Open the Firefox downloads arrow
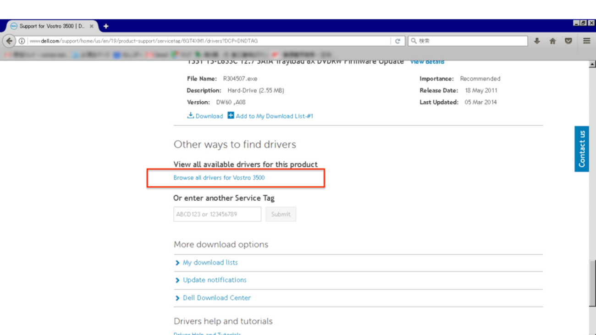596x335 pixels. click(537, 41)
